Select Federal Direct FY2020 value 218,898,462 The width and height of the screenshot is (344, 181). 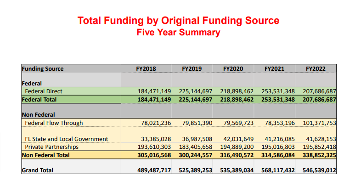click(237, 91)
